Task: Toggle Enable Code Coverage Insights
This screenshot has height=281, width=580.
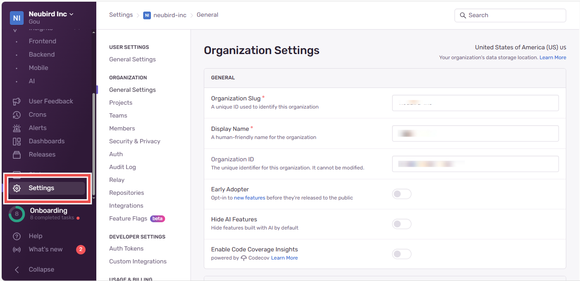Action: (402, 254)
